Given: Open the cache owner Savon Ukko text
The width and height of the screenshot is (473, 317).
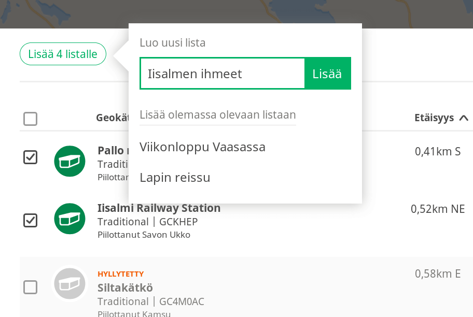Looking at the screenshot, I should tap(144, 235).
